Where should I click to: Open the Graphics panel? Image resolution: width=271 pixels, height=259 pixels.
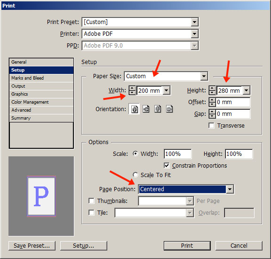point(41,94)
